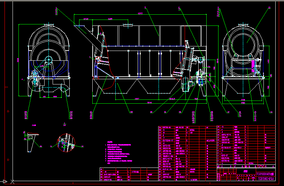This screenshot has width=284, height=186.
Task: Click the magenta filled rectangle in the right view
Action: (x=253, y=64)
